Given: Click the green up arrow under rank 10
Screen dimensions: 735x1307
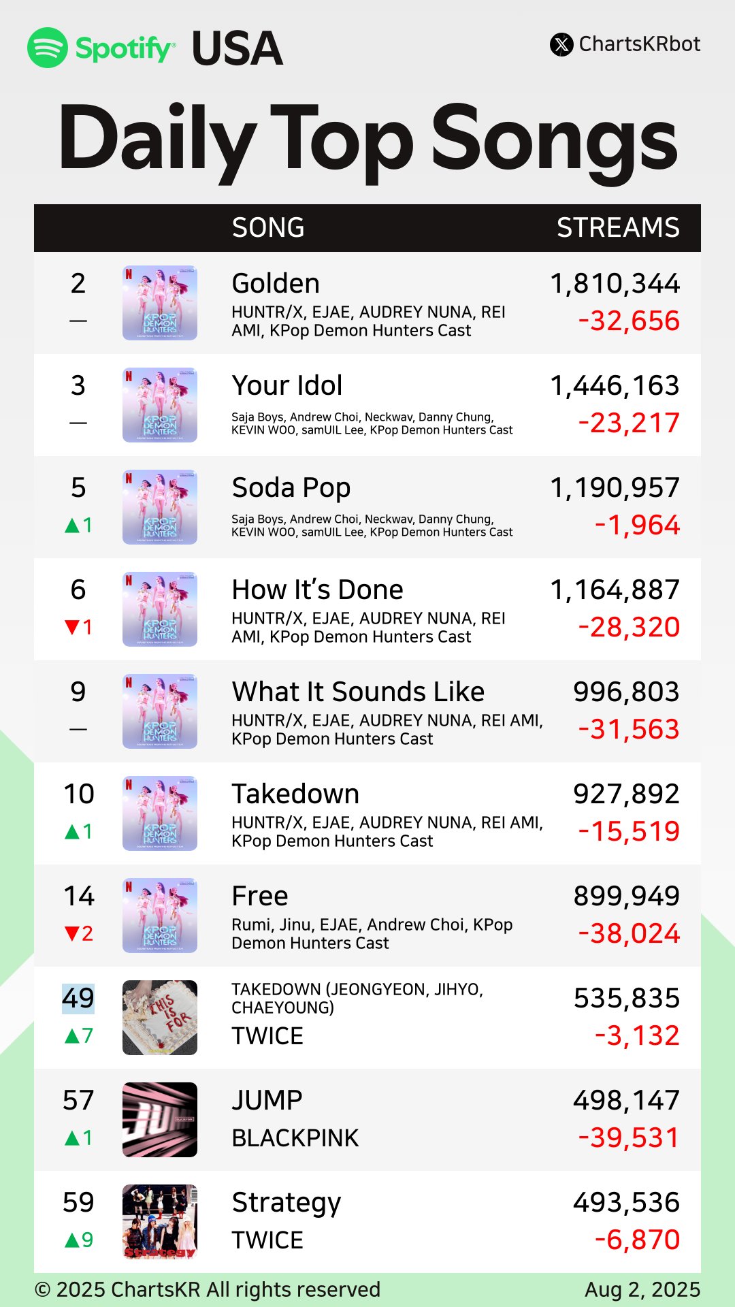Looking at the screenshot, I should point(72,832).
